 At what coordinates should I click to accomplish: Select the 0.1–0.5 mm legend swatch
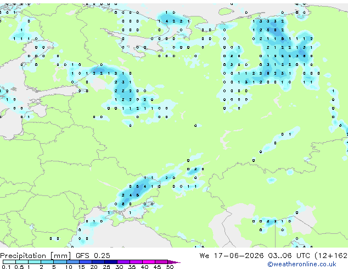[x=9, y=262]
